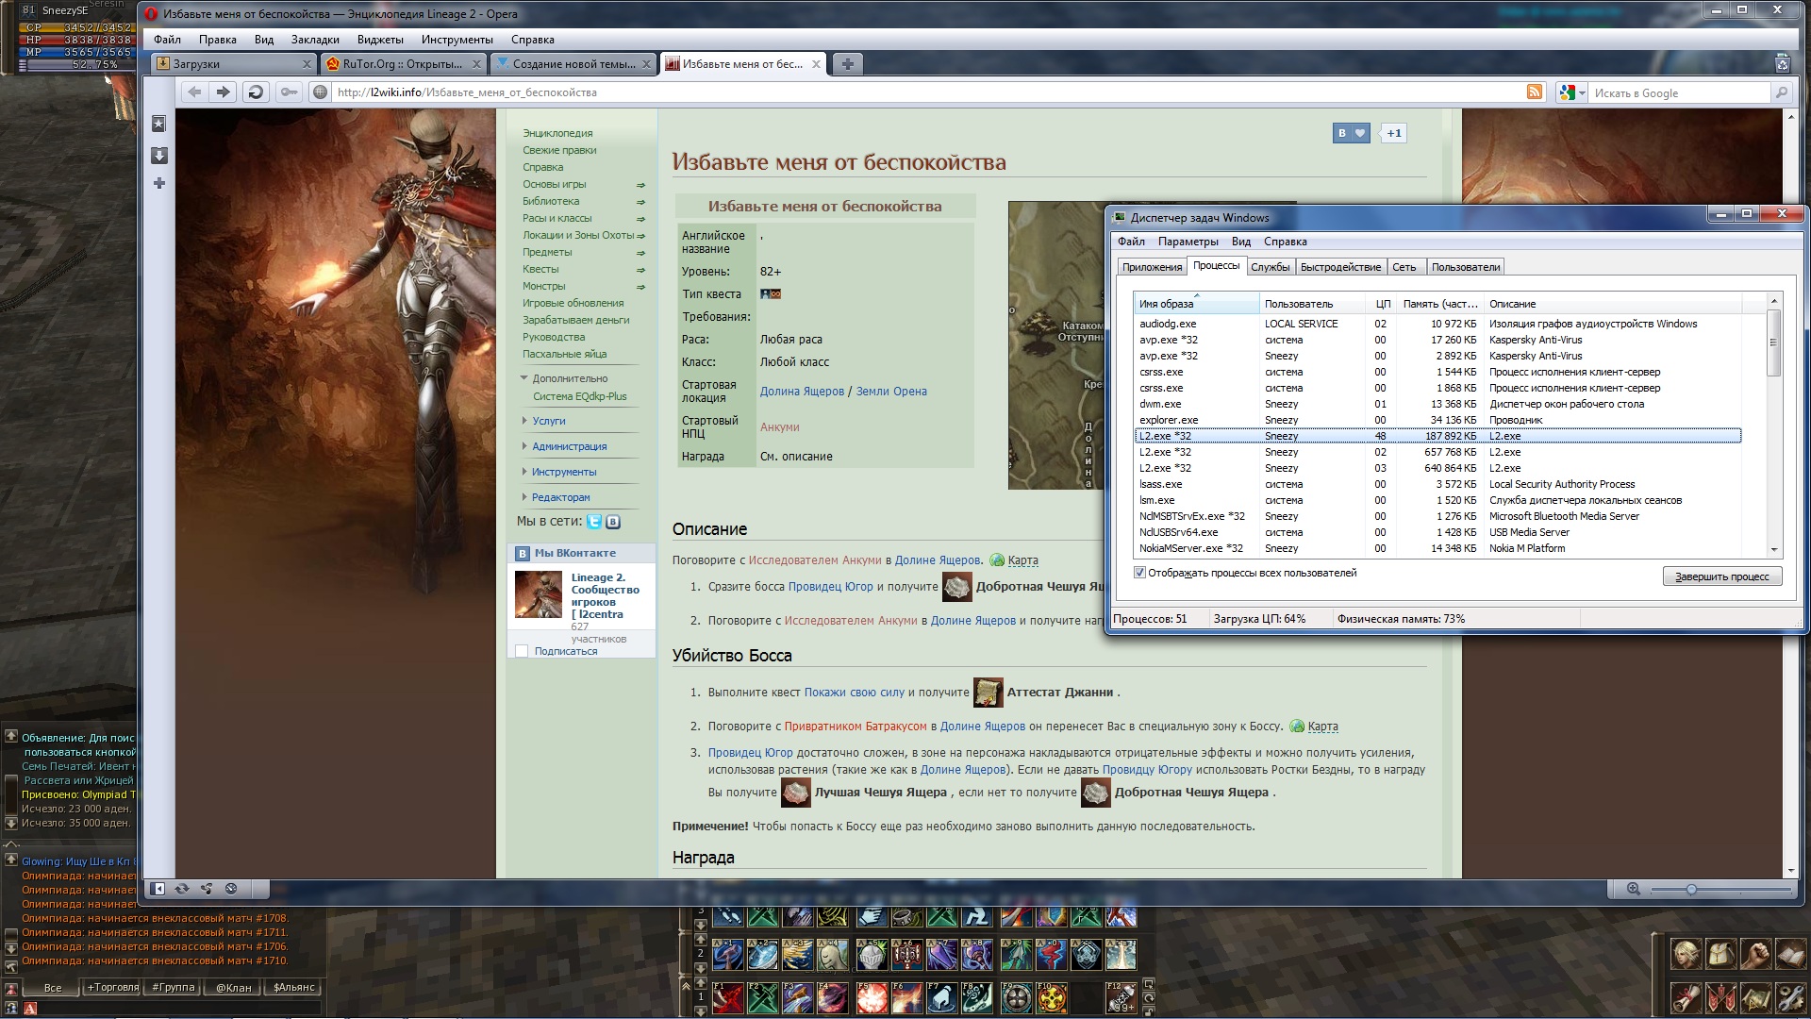
Task: Open the bookmarks star panel in Opera sidebar
Action: coord(159,124)
